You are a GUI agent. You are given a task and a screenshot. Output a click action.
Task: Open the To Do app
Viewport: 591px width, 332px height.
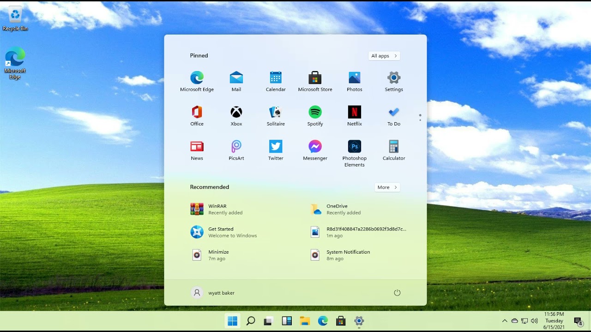[x=394, y=116]
